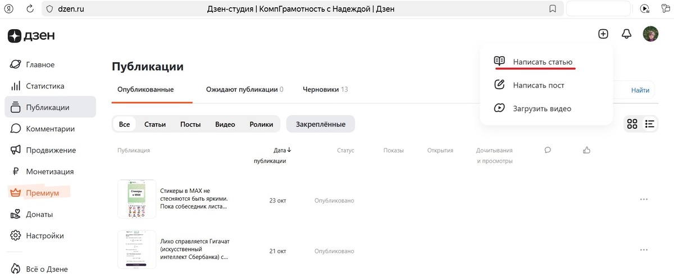674x278 pixels.
Task: Open browser media player icon in toolbar
Action: tap(645, 8)
